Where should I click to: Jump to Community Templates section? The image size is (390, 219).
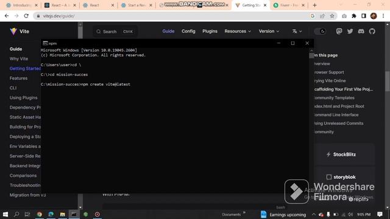coord(334,98)
